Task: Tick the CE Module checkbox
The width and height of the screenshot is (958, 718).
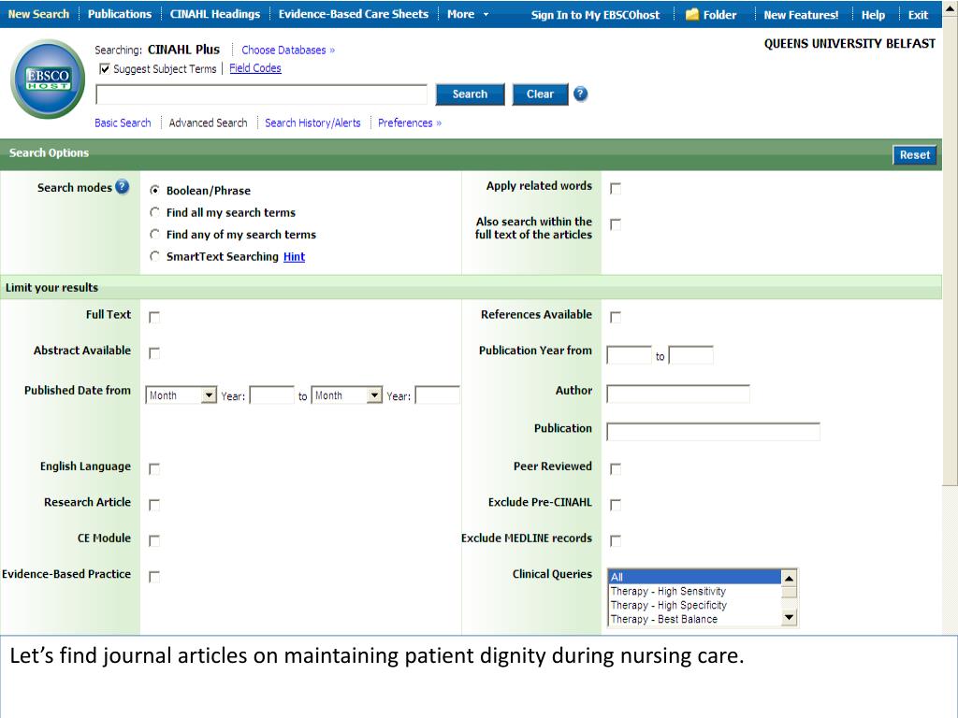Action: tap(154, 541)
